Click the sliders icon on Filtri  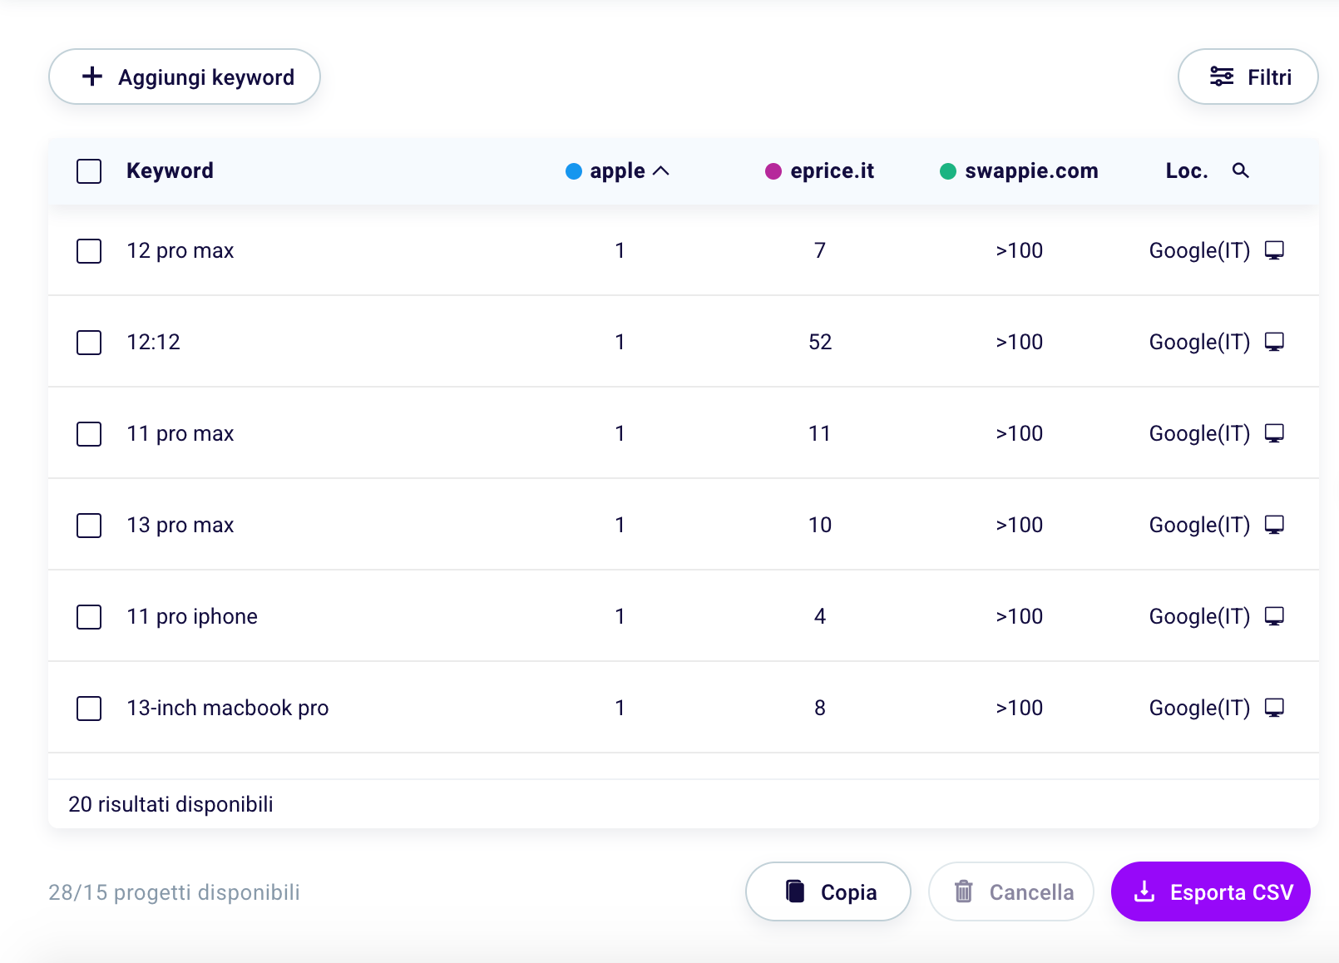pyautogui.click(x=1221, y=77)
